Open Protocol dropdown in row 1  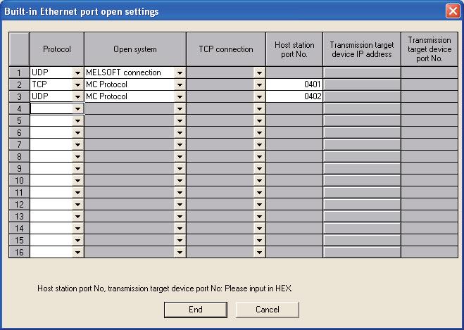coord(77,72)
